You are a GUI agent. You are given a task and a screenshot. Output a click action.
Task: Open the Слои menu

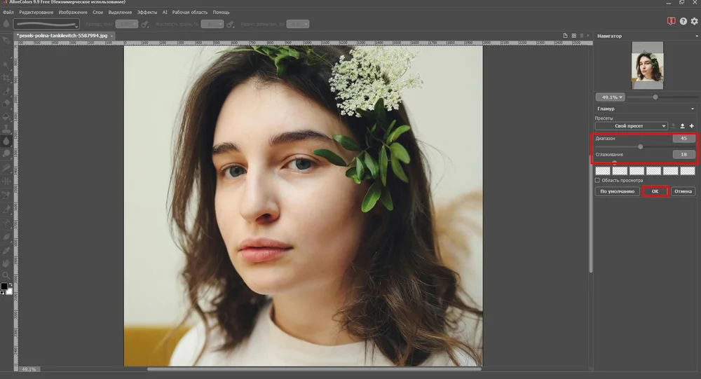click(x=97, y=13)
